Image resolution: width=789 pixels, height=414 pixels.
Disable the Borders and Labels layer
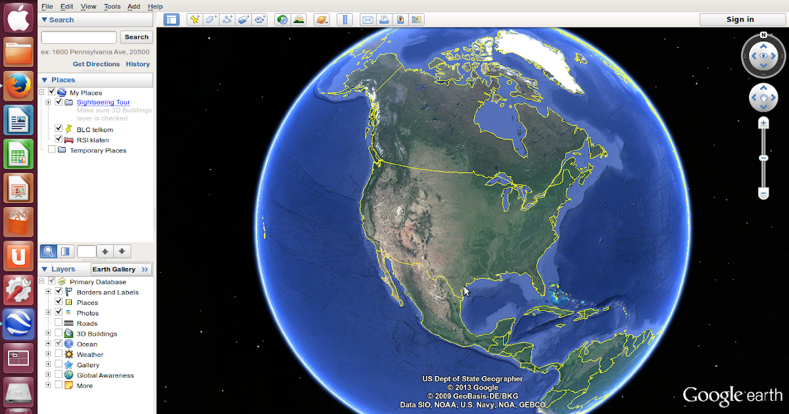click(59, 292)
